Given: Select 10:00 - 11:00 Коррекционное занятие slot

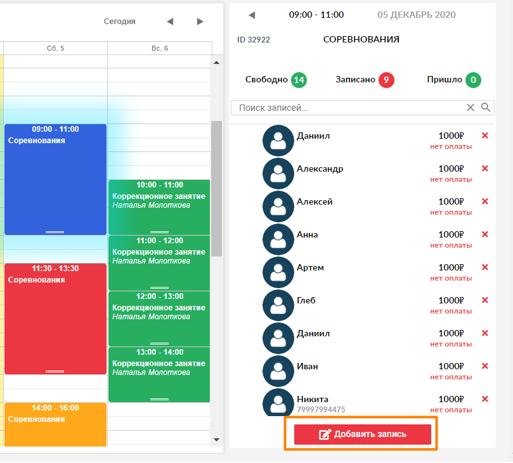Looking at the screenshot, I should (159, 207).
